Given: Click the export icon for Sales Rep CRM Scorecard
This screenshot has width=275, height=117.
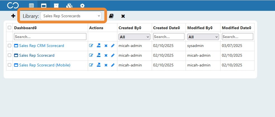Looking at the screenshot, I should (x=99, y=46).
